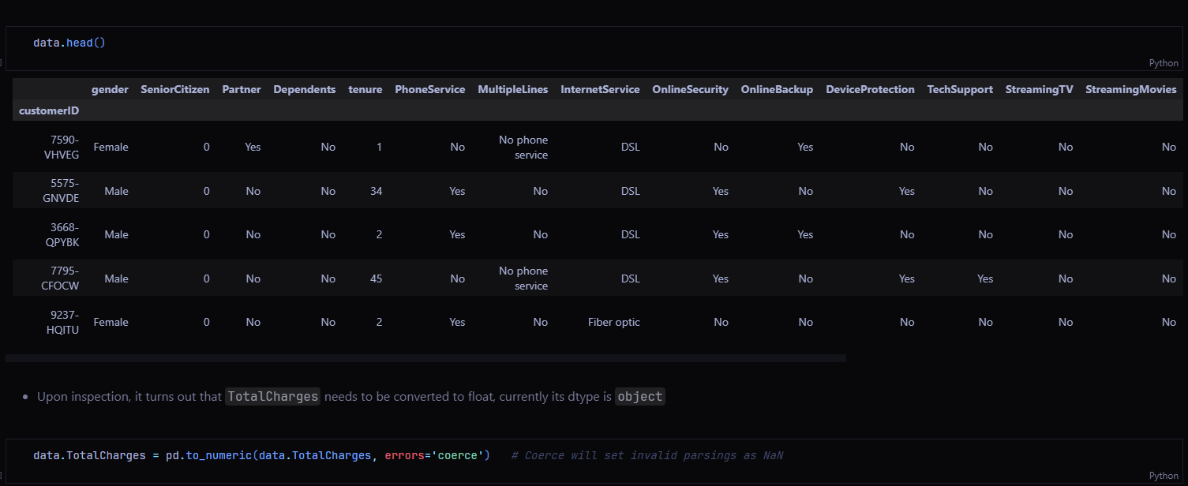Image resolution: width=1188 pixels, height=486 pixels.
Task: Click the customerID index header
Action: tap(48, 110)
